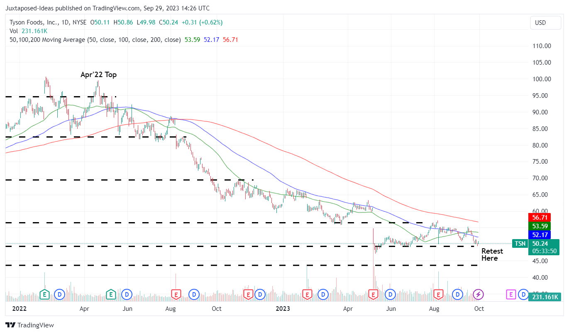Viewport: 569px width, 334px height.
Task: Open the blue D dividend marker nearest the 2022 label
Action: [59, 294]
